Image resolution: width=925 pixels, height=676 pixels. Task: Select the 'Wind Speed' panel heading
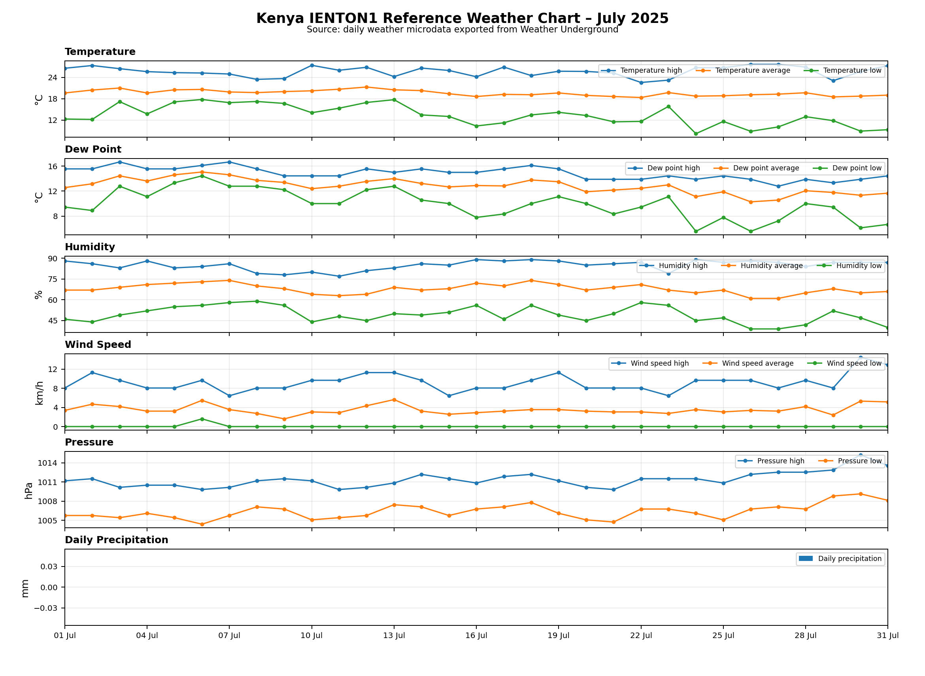pos(98,345)
